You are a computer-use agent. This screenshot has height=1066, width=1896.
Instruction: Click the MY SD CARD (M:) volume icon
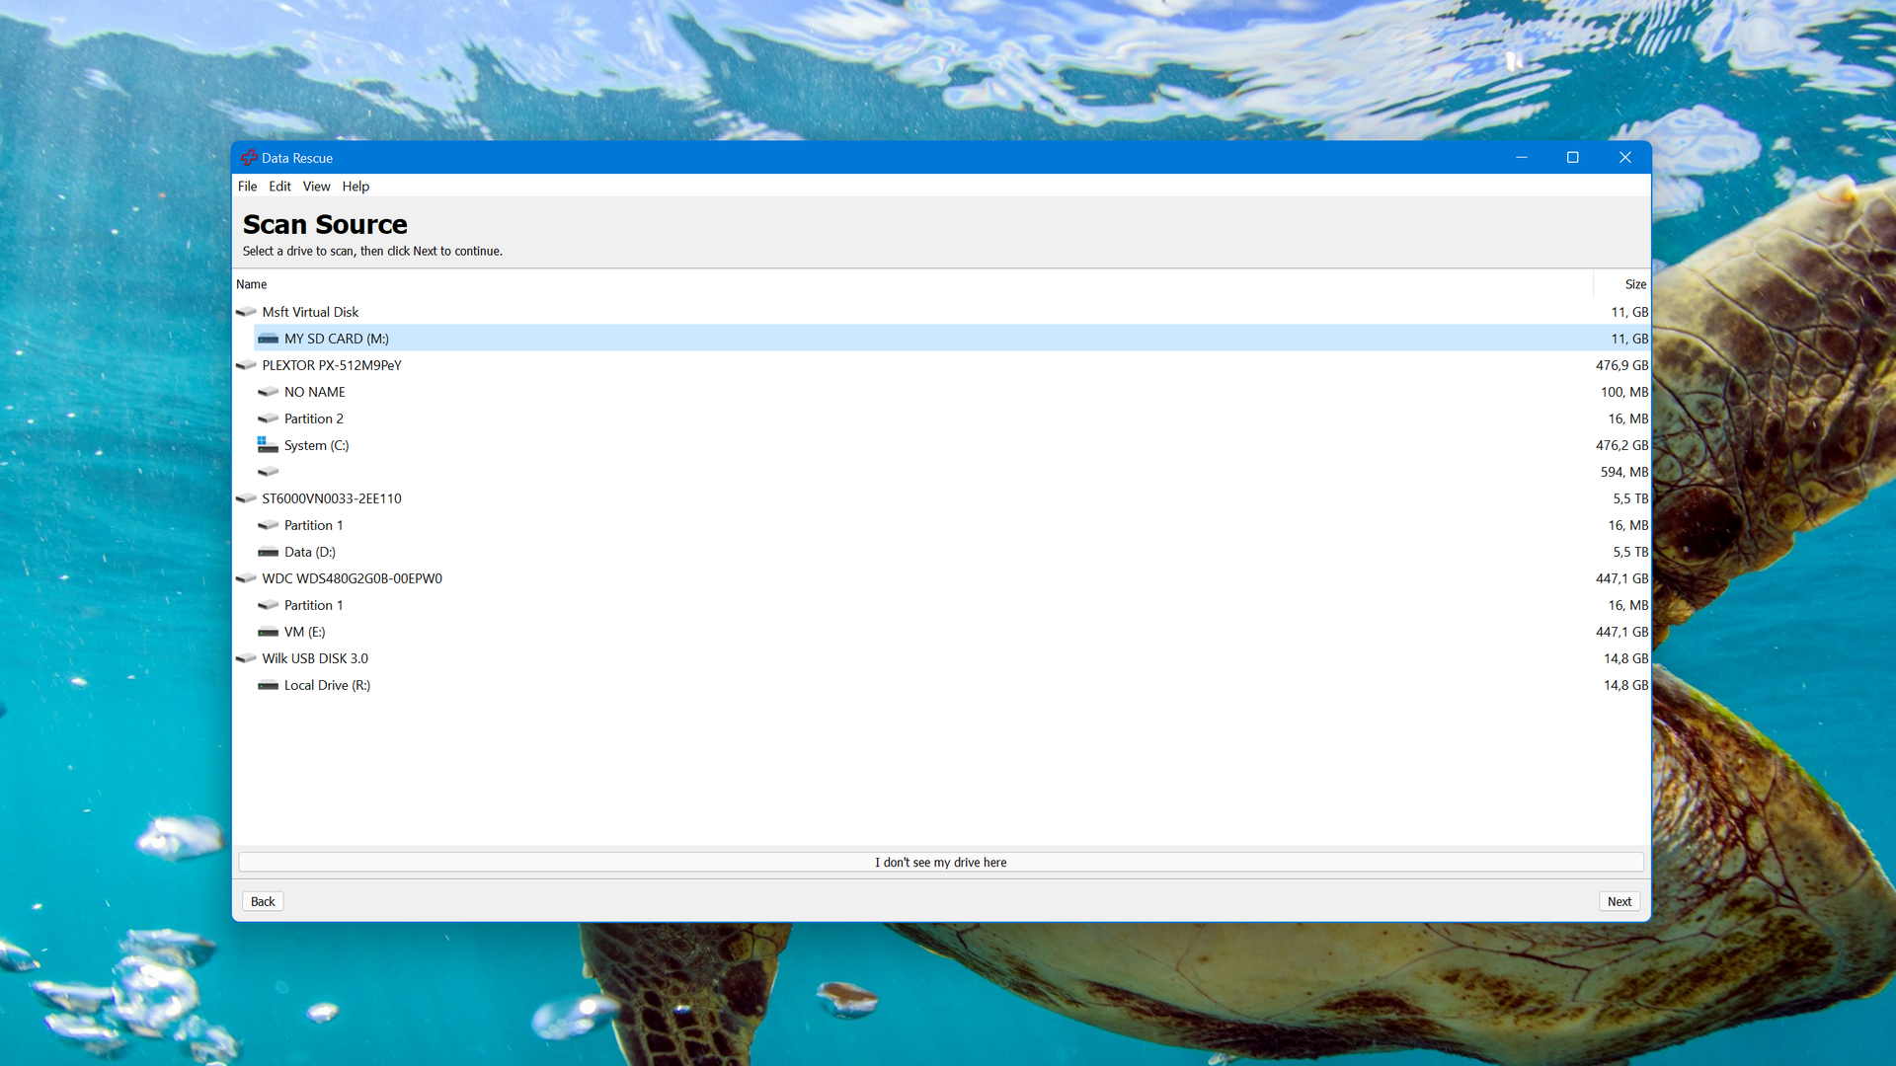click(268, 339)
